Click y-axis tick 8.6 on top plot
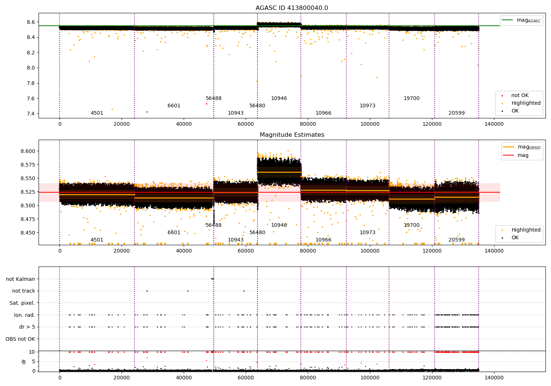The image size is (551, 386). [31, 22]
